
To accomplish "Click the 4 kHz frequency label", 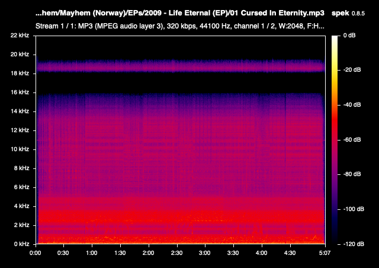I will pos(21,206).
